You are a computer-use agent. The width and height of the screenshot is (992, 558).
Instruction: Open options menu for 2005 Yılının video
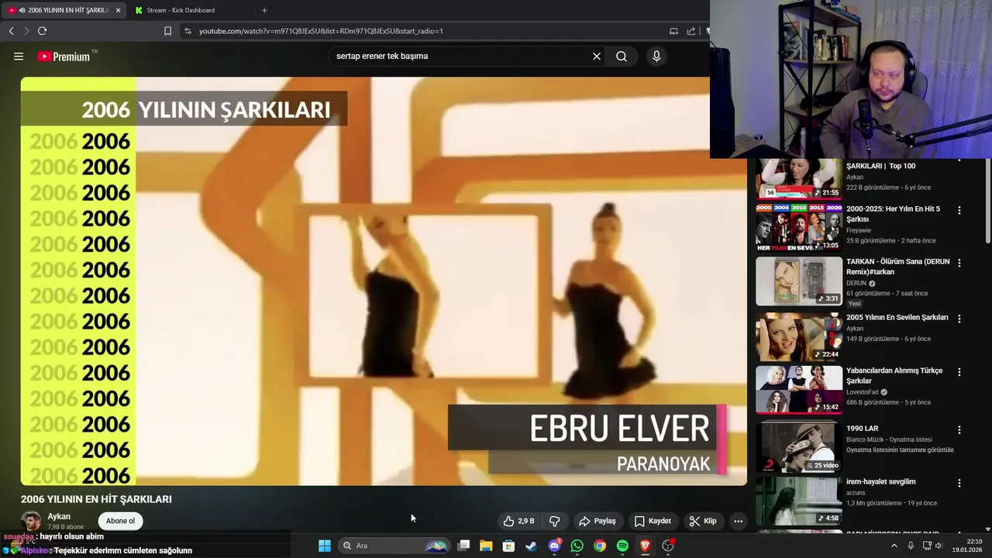pos(959,319)
